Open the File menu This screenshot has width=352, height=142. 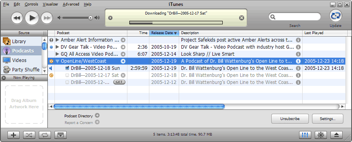6,4
